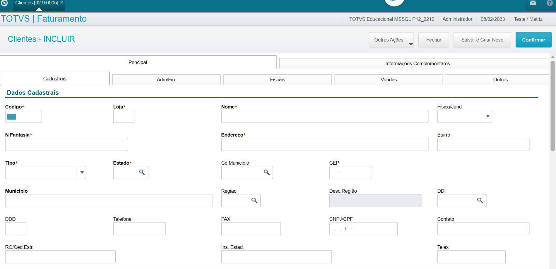The image size is (556, 269).
Task: Click the Desc.Região read-only field
Action: (375, 201)
